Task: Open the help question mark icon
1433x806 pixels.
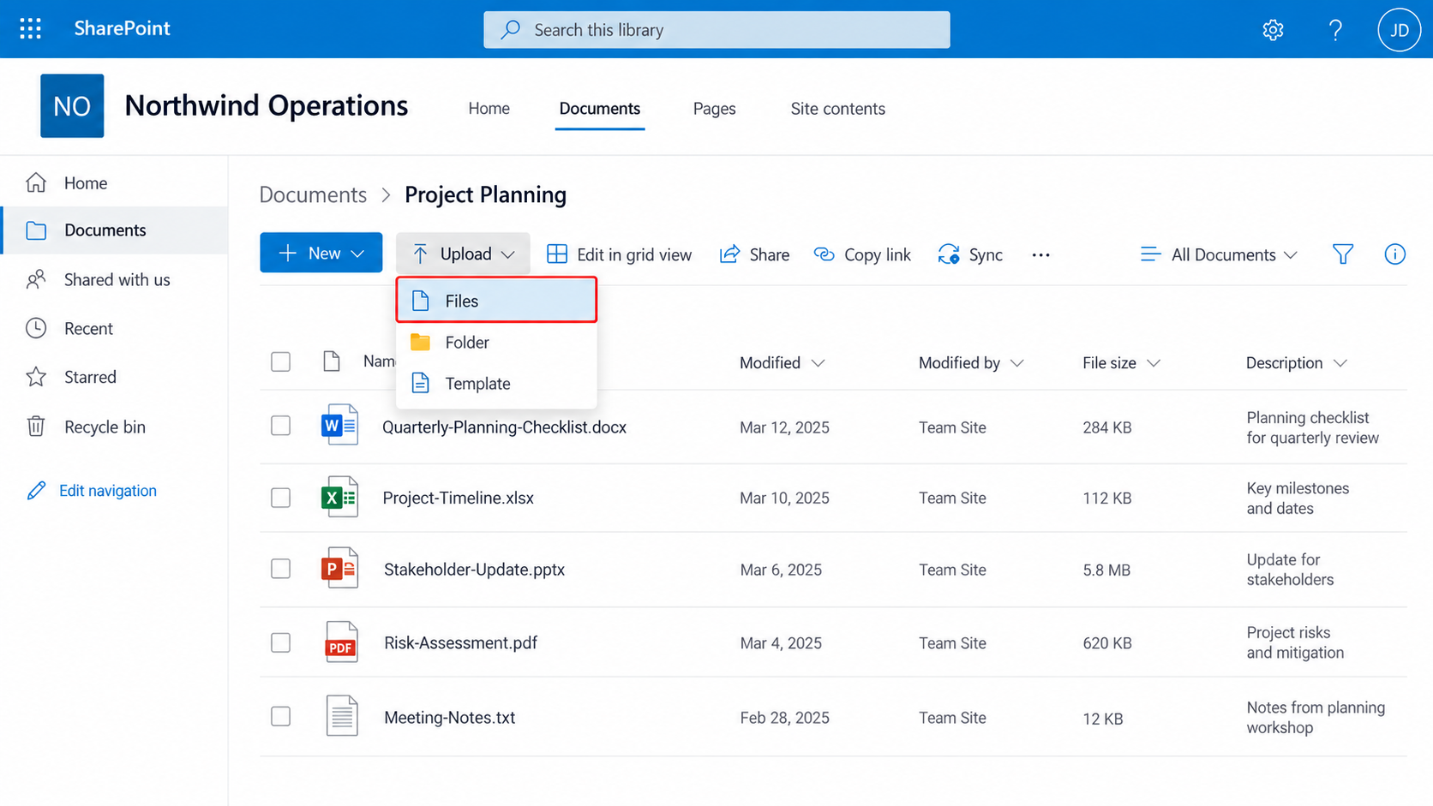Action: (x=1335, y=30)
